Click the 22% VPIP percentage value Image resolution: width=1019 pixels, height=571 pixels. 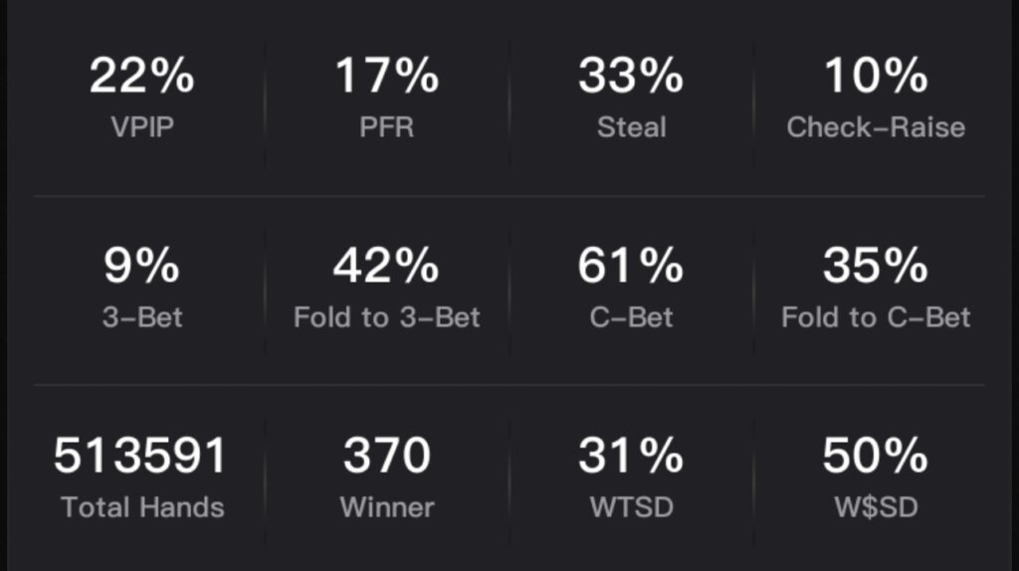click(x=142, y=77)
